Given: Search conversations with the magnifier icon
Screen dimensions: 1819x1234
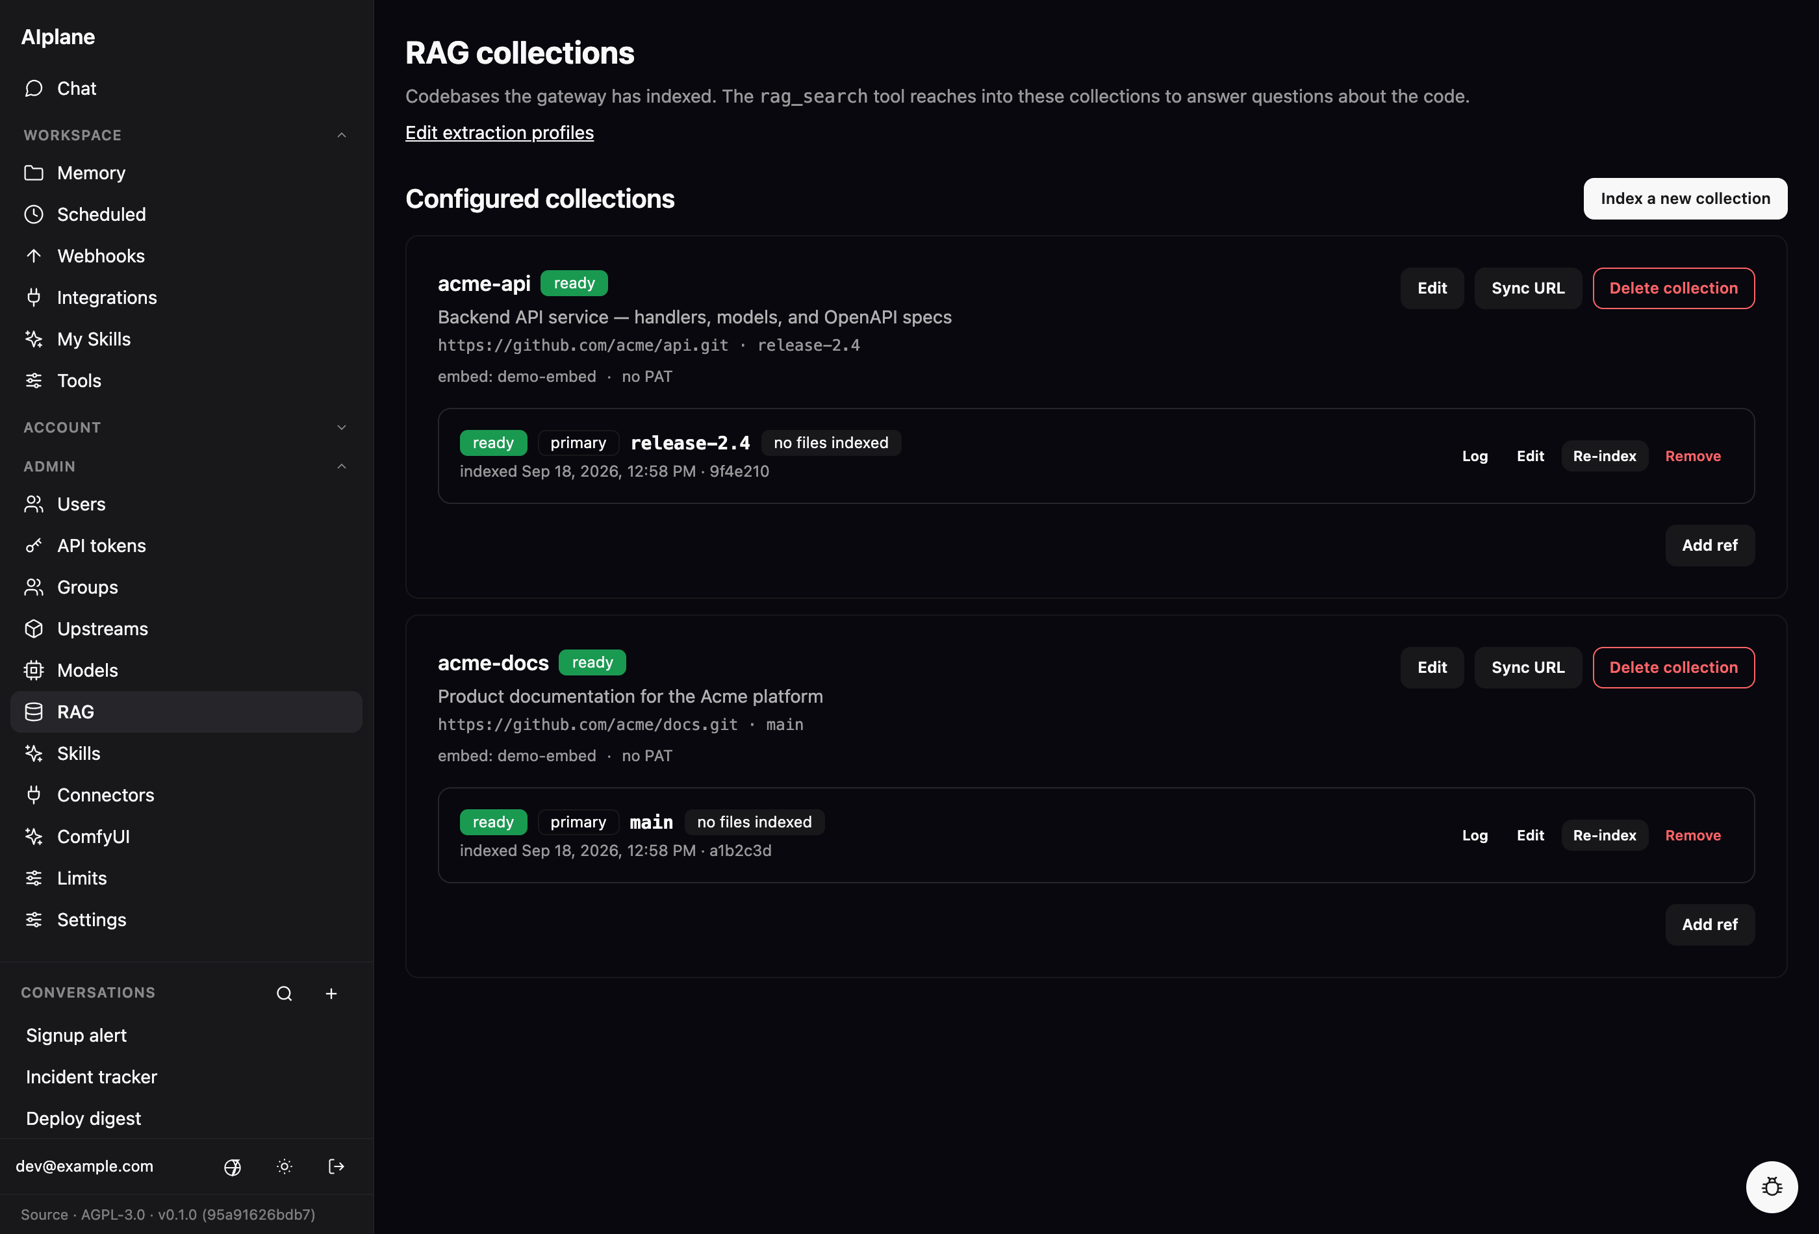Looking at the screenshot, I should tap(284, 993).
